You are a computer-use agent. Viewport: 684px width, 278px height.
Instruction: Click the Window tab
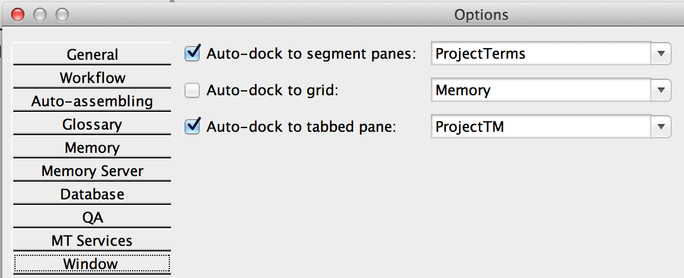[92, 264]
